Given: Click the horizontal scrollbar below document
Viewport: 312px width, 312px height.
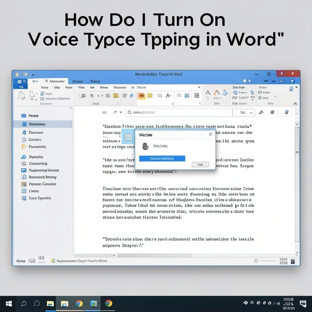Looking at the screenshot, I should point(154,255).
